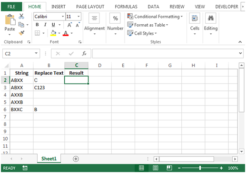Image resolution: width=246 pixels, height=173 pixels.
Task: Click cell with Replace Text header
Action: point(49,73)
